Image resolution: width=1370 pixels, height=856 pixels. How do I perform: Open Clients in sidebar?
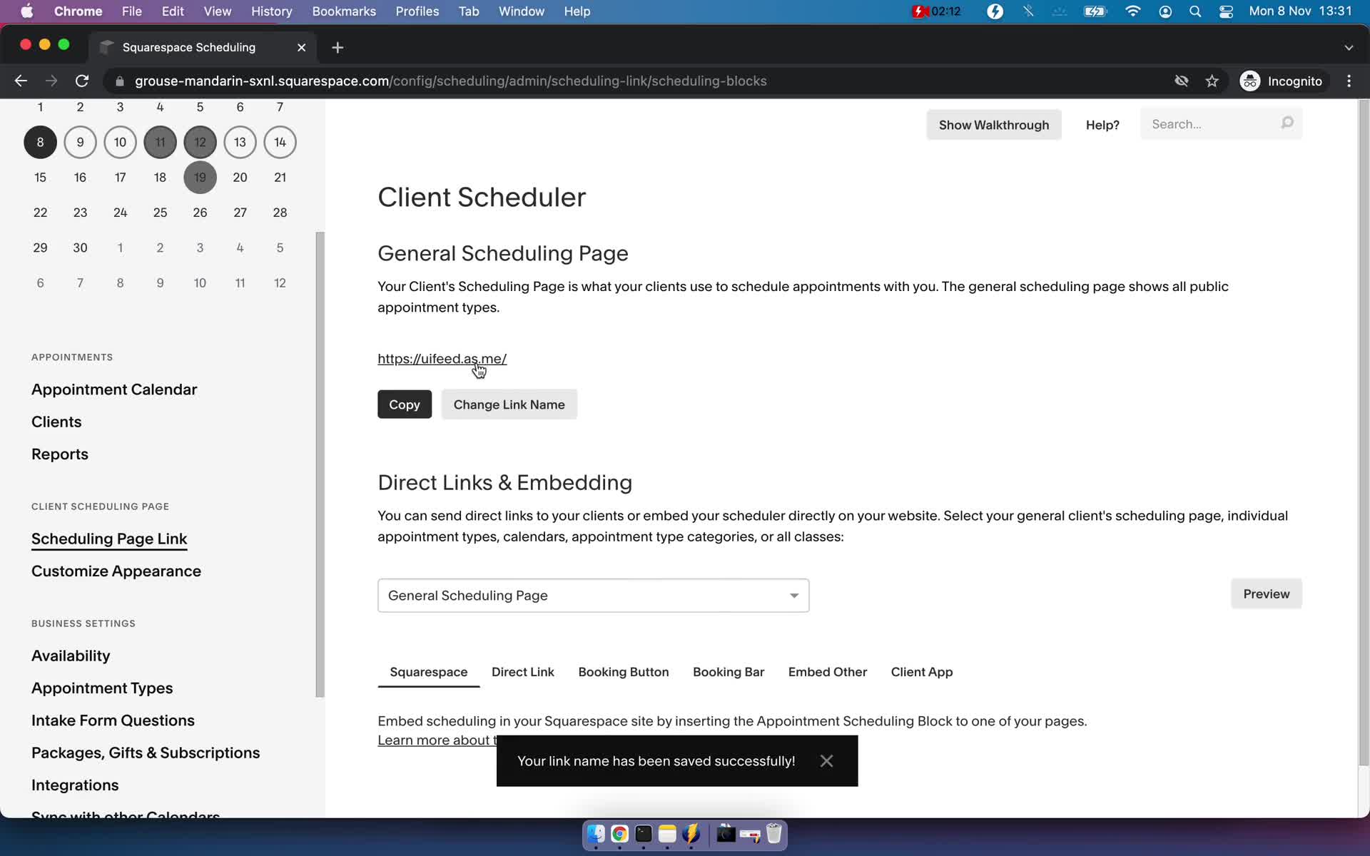pyautogui.click(x=56, y=422)
